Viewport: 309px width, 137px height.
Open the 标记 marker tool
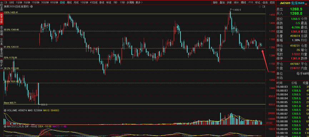(258, 2)
